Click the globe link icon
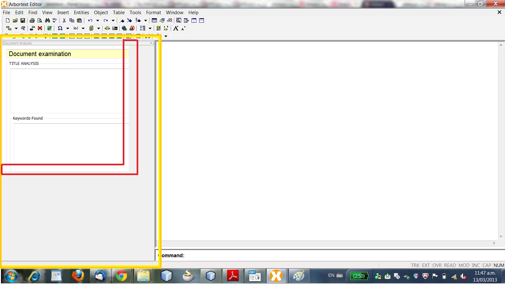Image resolution: width=505 pixels, height=284 pixels. pyautogui.click(x=124, y=28)
